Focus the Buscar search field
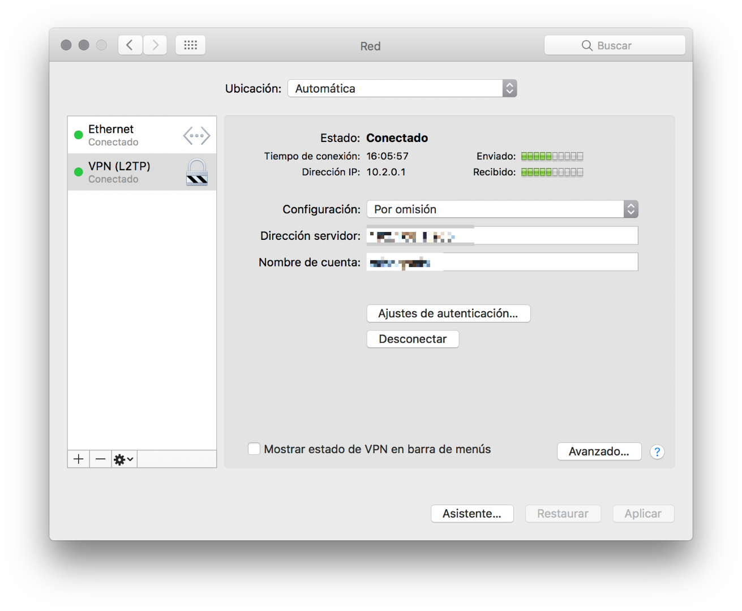 point(615,45)
